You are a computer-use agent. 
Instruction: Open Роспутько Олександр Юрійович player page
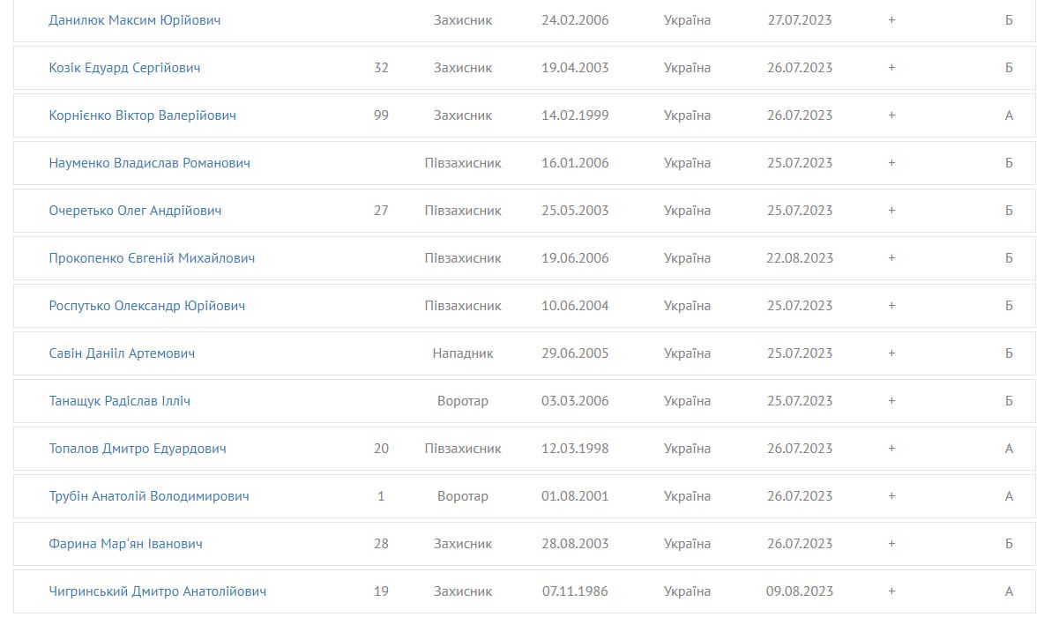coord(147,306)
